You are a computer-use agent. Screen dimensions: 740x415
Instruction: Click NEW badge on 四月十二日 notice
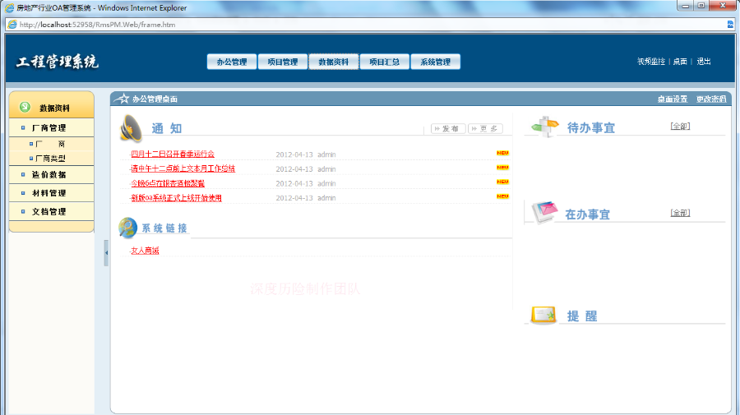click(x=502, y=153)
